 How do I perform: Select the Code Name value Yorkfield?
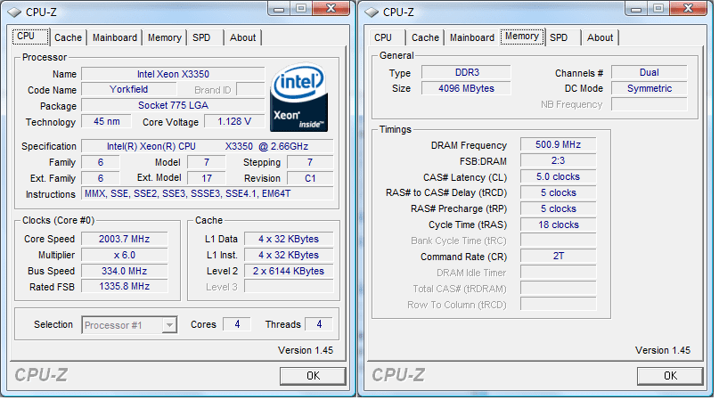128,89
